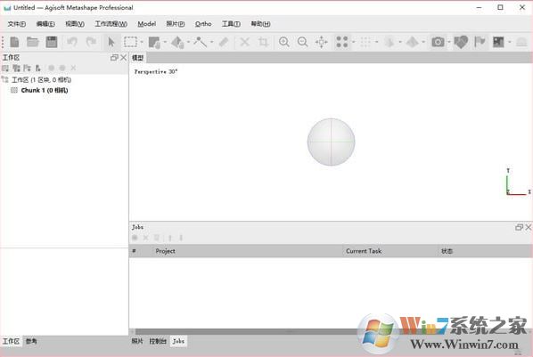Image resolution: width=533 pixels, height=357 pixels.
Task: Show the dense cloud view
Action: [365, 42]
